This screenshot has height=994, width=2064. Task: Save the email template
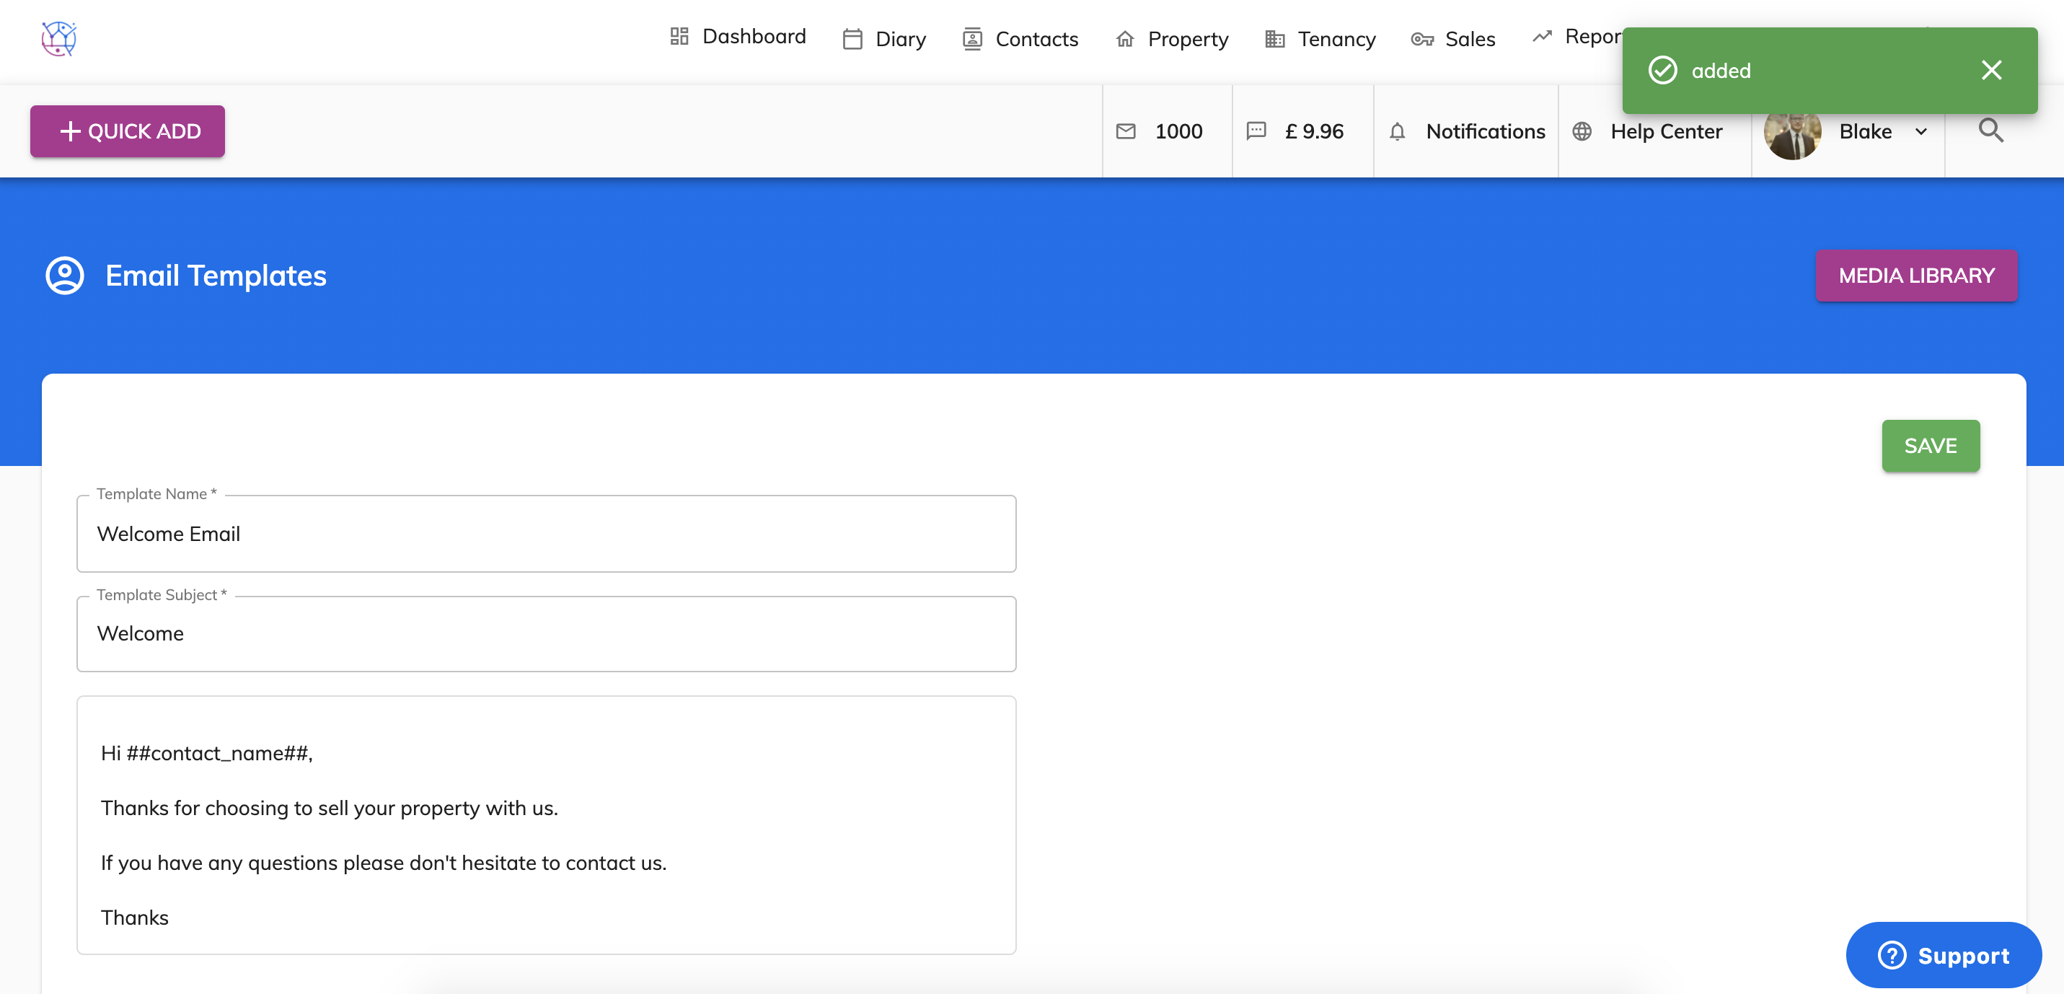(x=1930, y=446)
